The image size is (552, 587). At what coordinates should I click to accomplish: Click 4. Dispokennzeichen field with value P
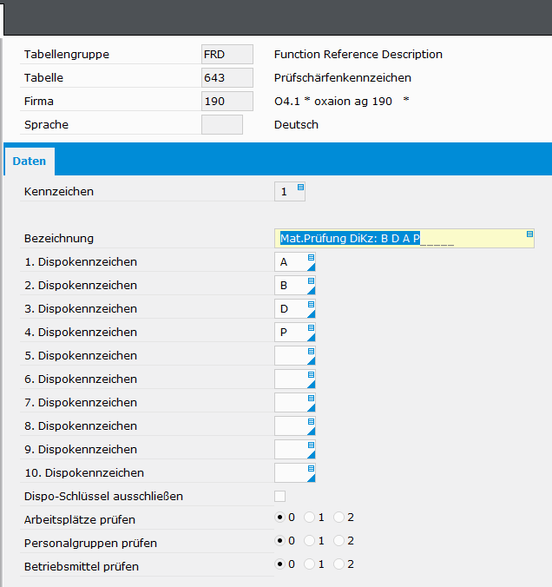click(x=295, y=332)
